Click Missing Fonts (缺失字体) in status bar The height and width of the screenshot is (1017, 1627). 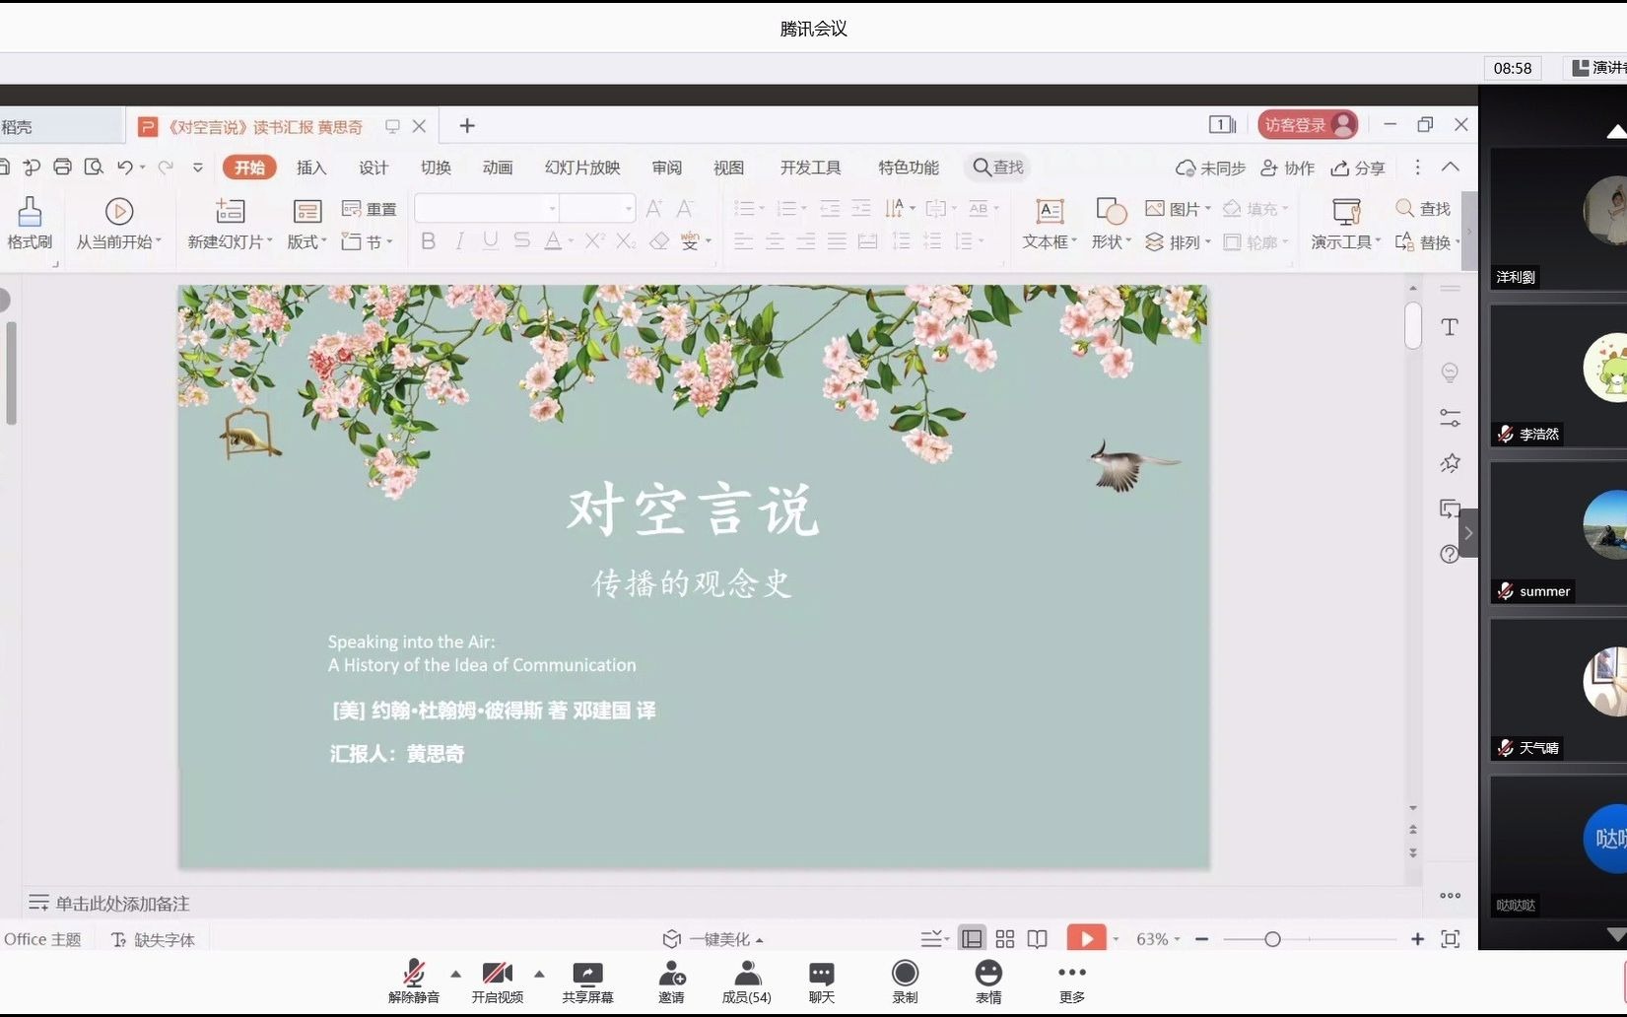(154, 939)
